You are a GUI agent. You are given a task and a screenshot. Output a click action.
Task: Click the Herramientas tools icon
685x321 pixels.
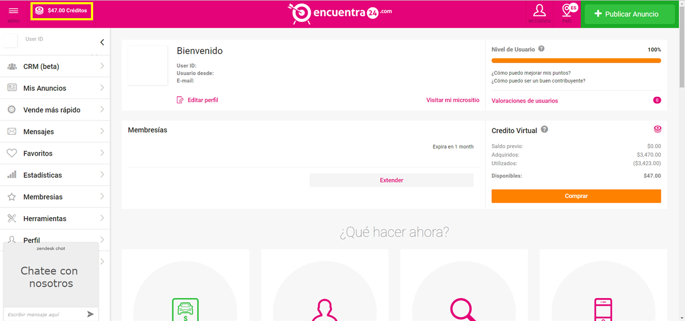coord(12,218)
